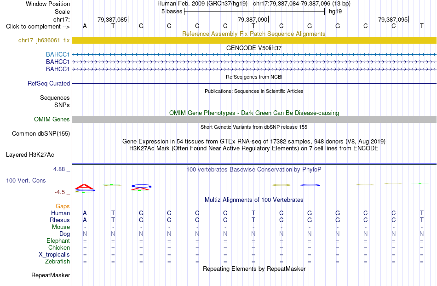Click the 79,387,090 position marker
This screenshot has width=437, height=286.
pos(253,19)
